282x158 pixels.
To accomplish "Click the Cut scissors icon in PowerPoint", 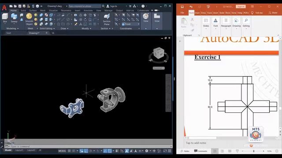I will (192, 19).
